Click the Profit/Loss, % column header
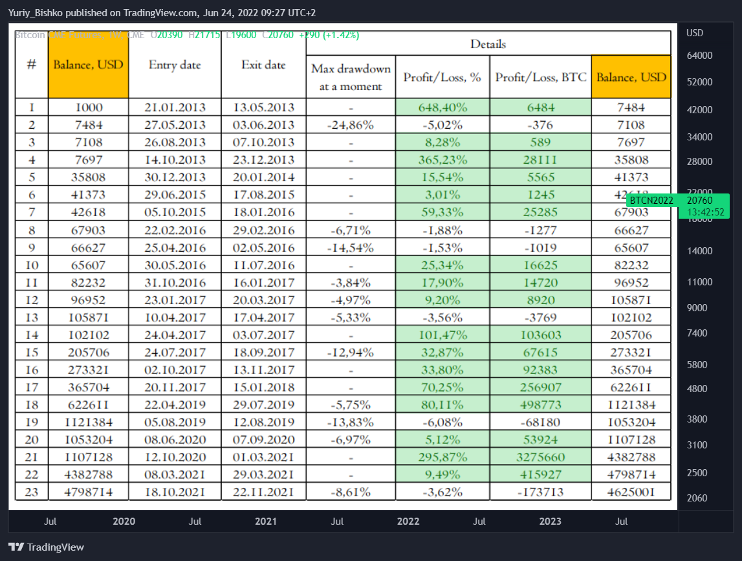Viewport: 742px width, 561px height. click(442, 77)
